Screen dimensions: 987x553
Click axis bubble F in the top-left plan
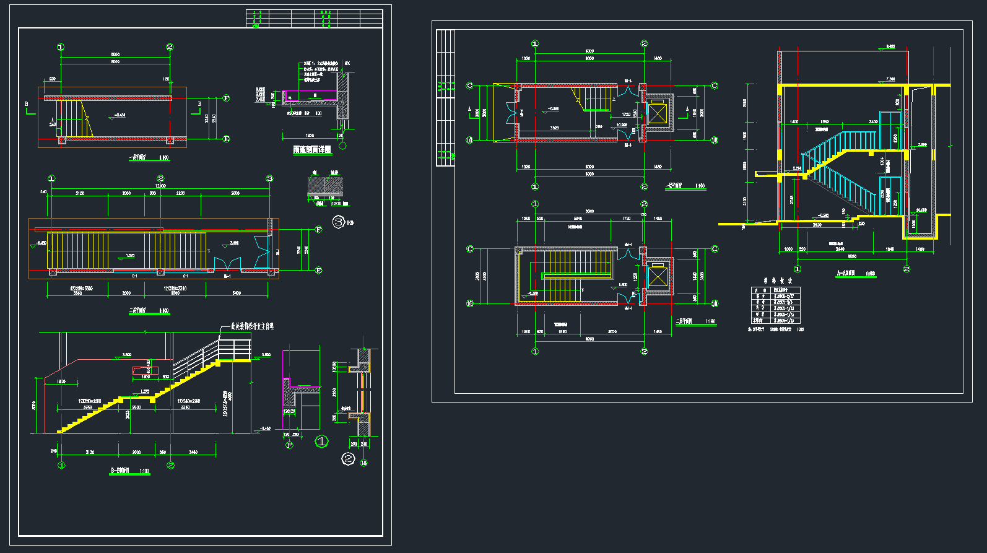(226, 98)
